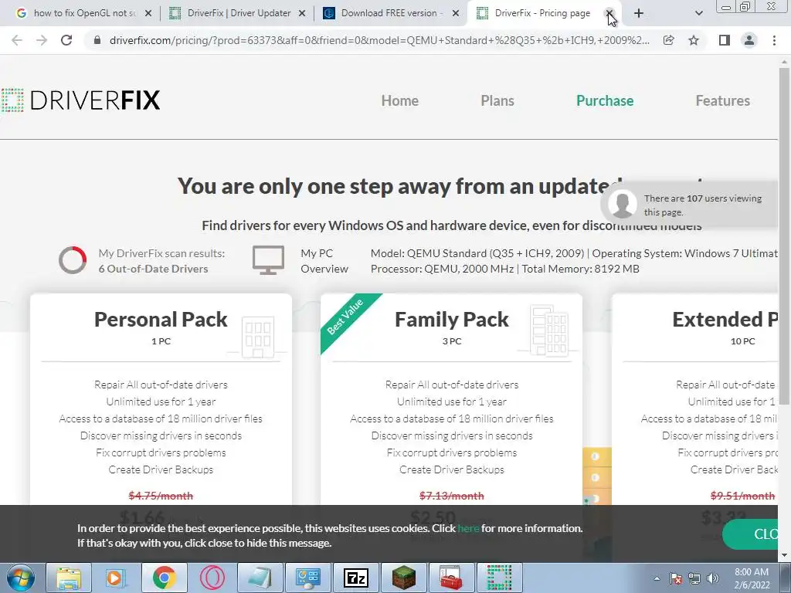Open Google Chrome from the taskbar

click(164, 578)
